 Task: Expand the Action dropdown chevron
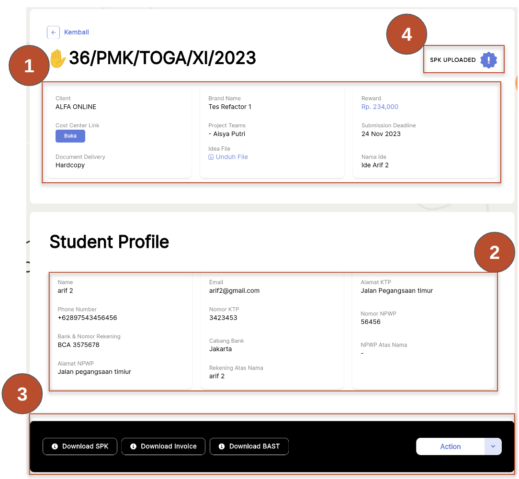coord(493,446)
